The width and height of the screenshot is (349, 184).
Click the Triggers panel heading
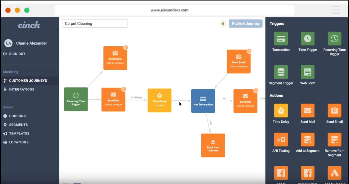pyautogui.click(x=277, y=24)
